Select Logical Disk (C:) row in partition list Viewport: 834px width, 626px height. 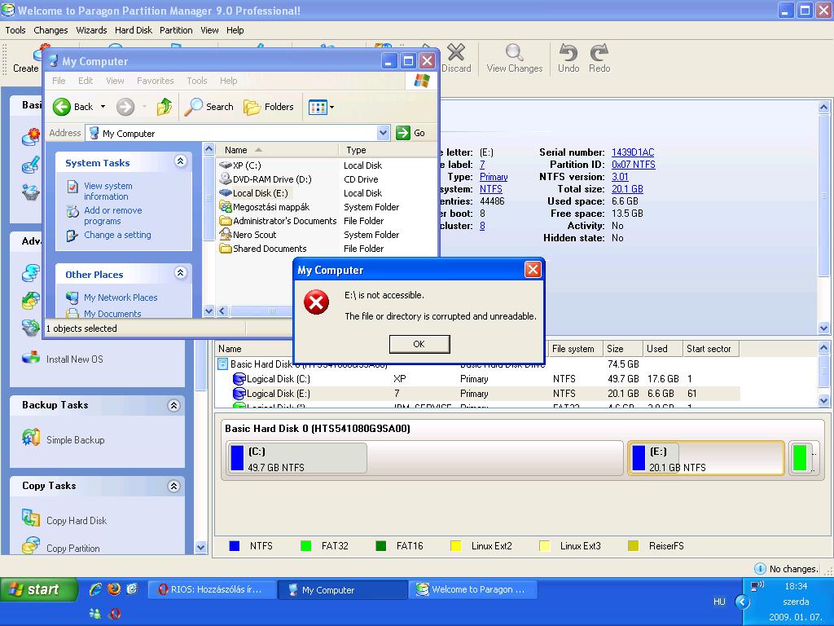477,379
